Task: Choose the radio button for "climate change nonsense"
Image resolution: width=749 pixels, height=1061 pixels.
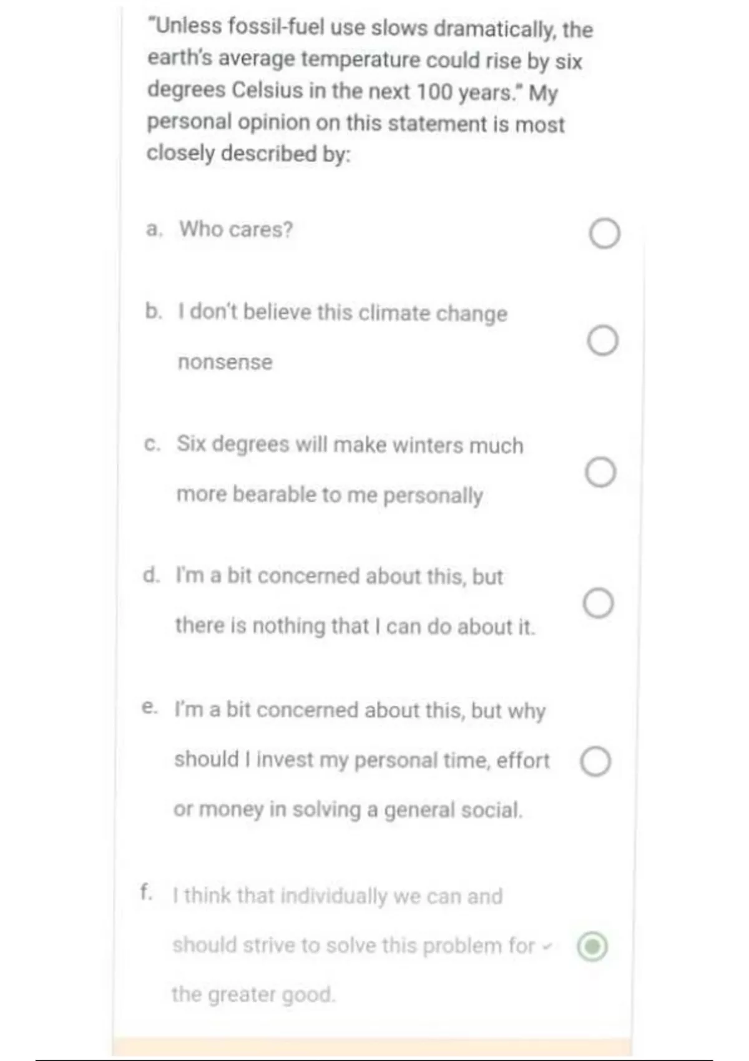Action: pos(603,341)
